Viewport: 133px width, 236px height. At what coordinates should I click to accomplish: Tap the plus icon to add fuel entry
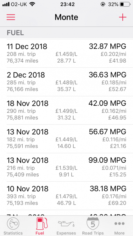(x=123, y=17)
